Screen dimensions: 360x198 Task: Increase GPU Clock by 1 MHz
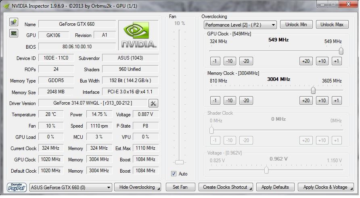click(337, 61)
